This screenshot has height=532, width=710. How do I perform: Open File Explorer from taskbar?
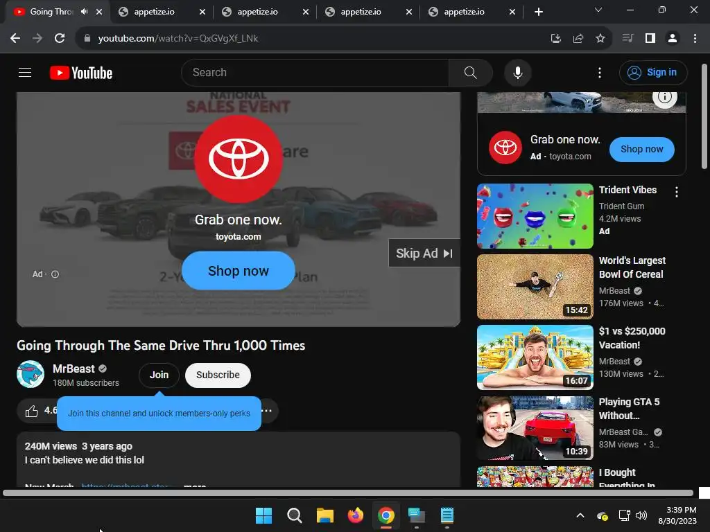pos(324,515)
